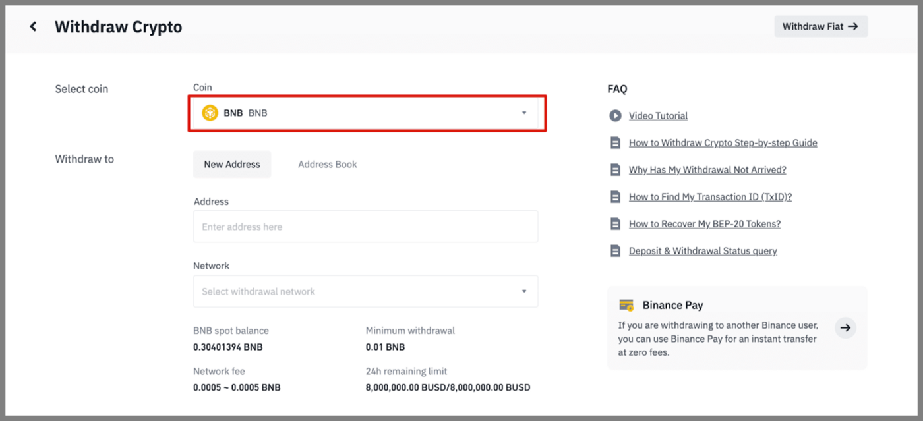923x421 pixels.
Task: Switch to the New Address tab
Action: [232, 164]
